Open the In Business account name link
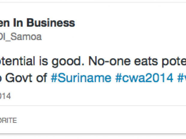186x139 pixels. pyautogui.click(x=37, y=23)
